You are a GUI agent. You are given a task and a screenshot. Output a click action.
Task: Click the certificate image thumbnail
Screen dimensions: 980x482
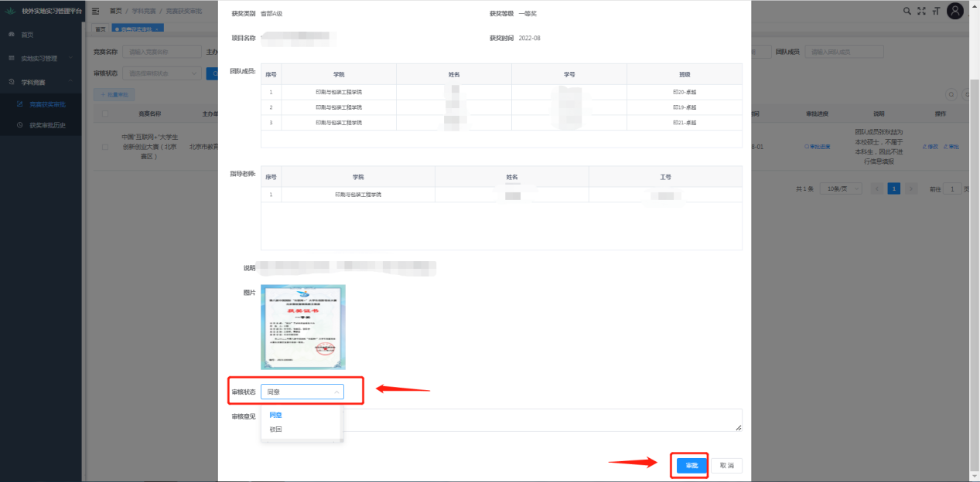(303, 327)
